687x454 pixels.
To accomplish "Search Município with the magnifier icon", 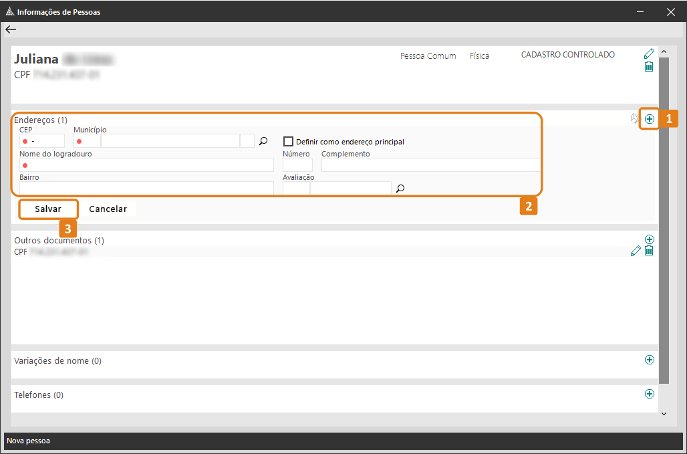I will (x=263, y=141).
